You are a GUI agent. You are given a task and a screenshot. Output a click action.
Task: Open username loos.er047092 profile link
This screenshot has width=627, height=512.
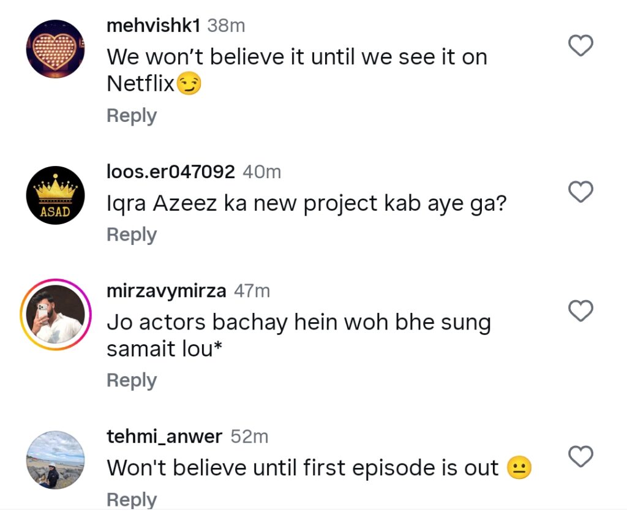coord(171,172)
